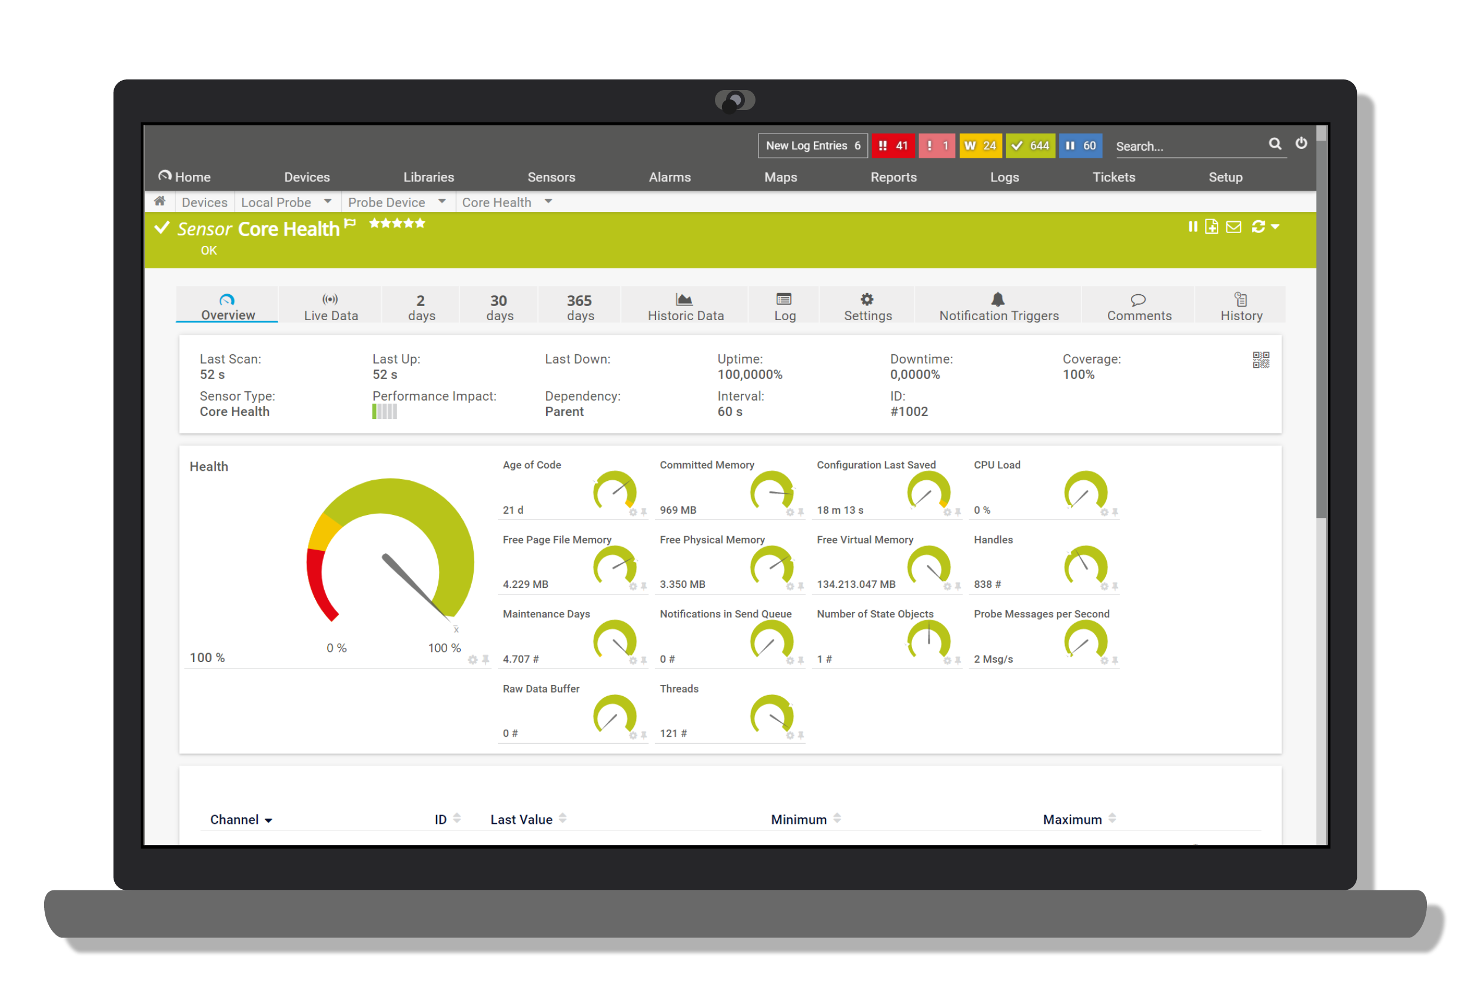1471x981 pixels.
Task: Click the New Log Entries button
Action: [x=813, y=145]
